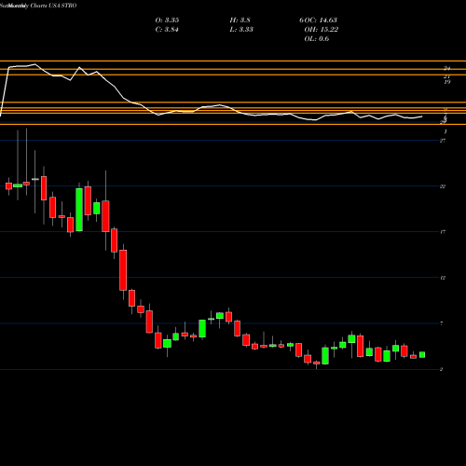466x466 pixels.
Task: Click the '19' label in upper line panel
Action: (447, 82)
